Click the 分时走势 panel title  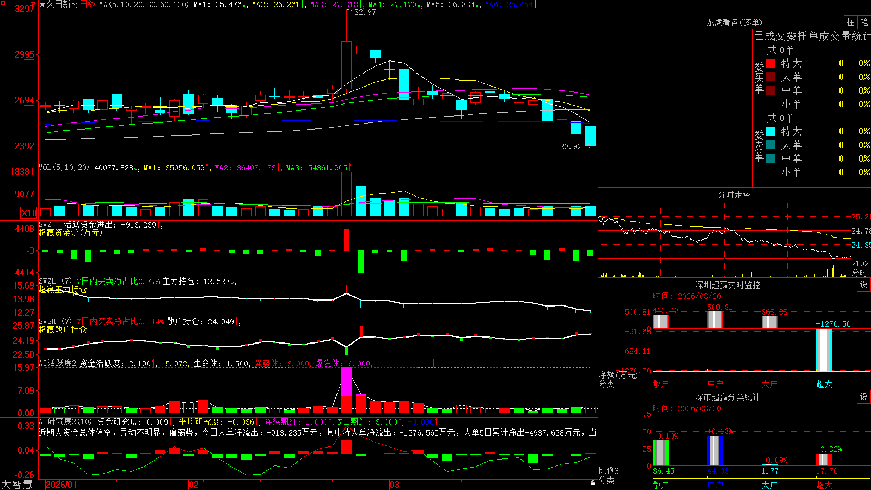[x=734, y=194]
